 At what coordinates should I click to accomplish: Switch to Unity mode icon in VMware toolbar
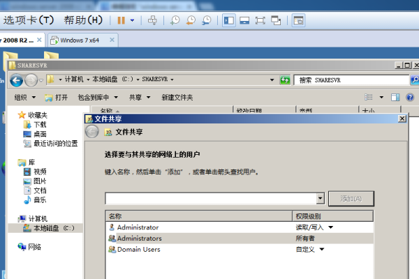(x=276, y=20)
